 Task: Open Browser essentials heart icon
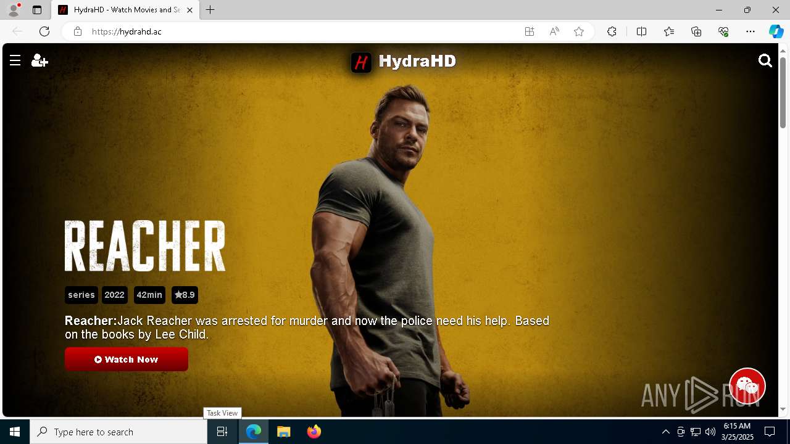coord(723,31)
